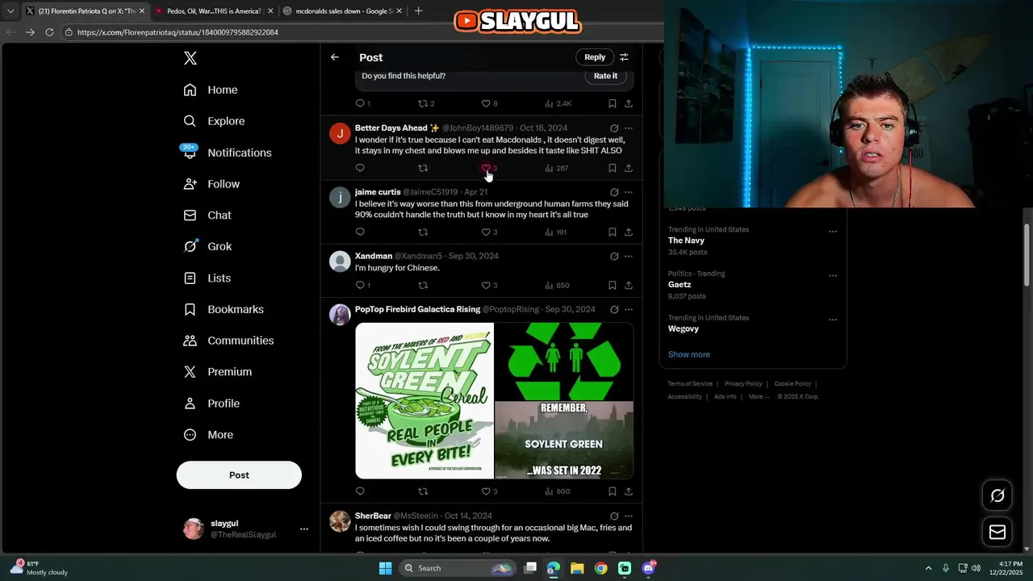The width and height of the screenshot is (1033, 581).
Task: Open Bookmarks in sidebar
Action: (224, 309)
